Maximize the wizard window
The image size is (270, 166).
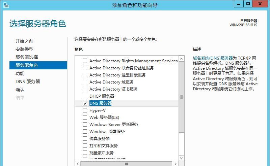click(x=248, y=4)
